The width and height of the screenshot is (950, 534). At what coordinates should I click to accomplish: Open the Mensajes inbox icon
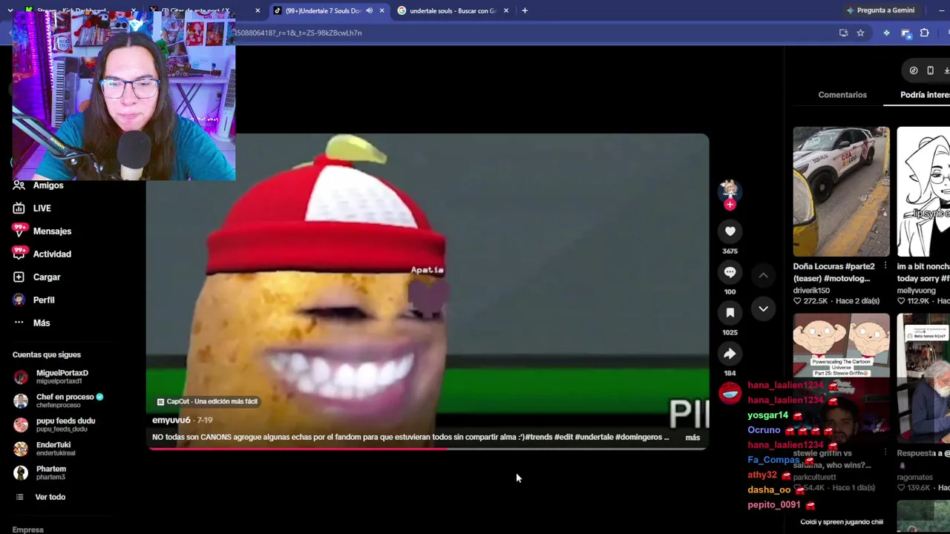click(x=19, y=231)
